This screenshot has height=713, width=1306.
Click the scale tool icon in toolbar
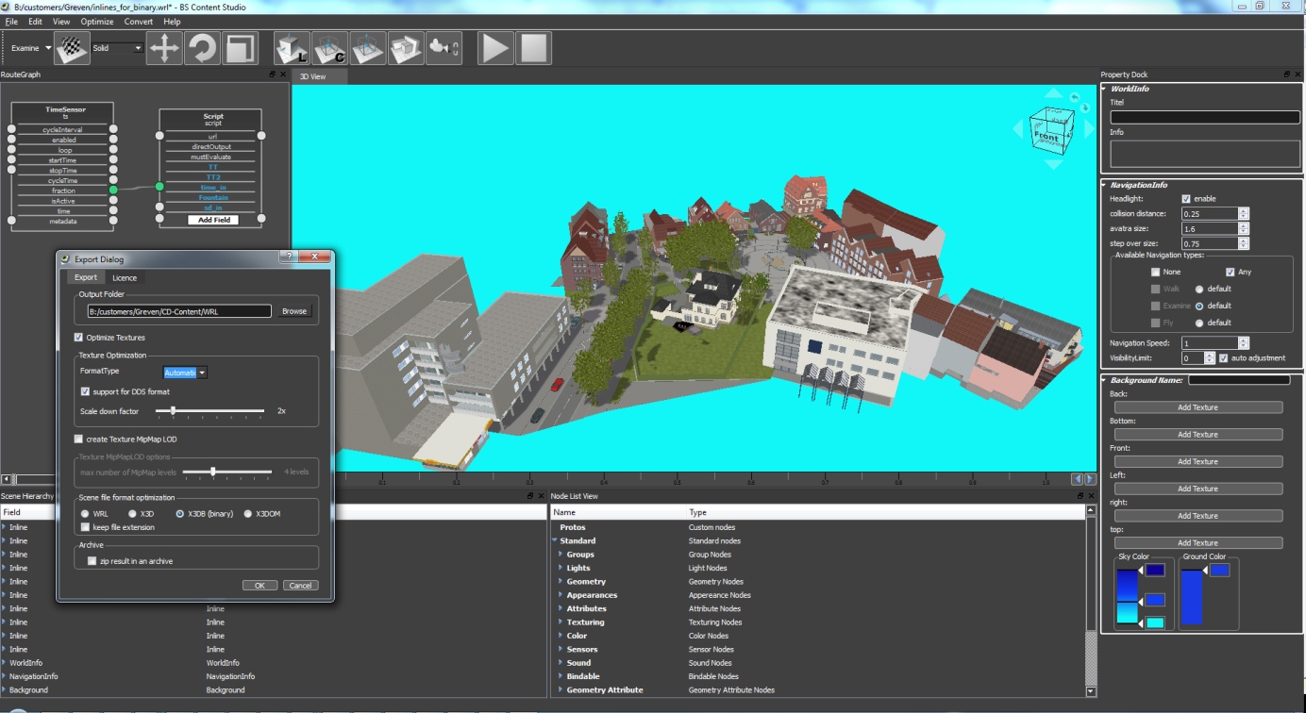pyautogui.click(x=241, y=48)
